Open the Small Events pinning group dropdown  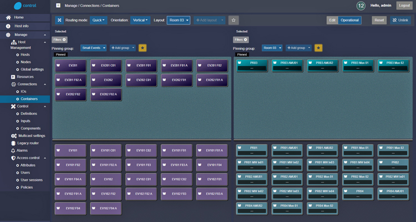(93, 48)
